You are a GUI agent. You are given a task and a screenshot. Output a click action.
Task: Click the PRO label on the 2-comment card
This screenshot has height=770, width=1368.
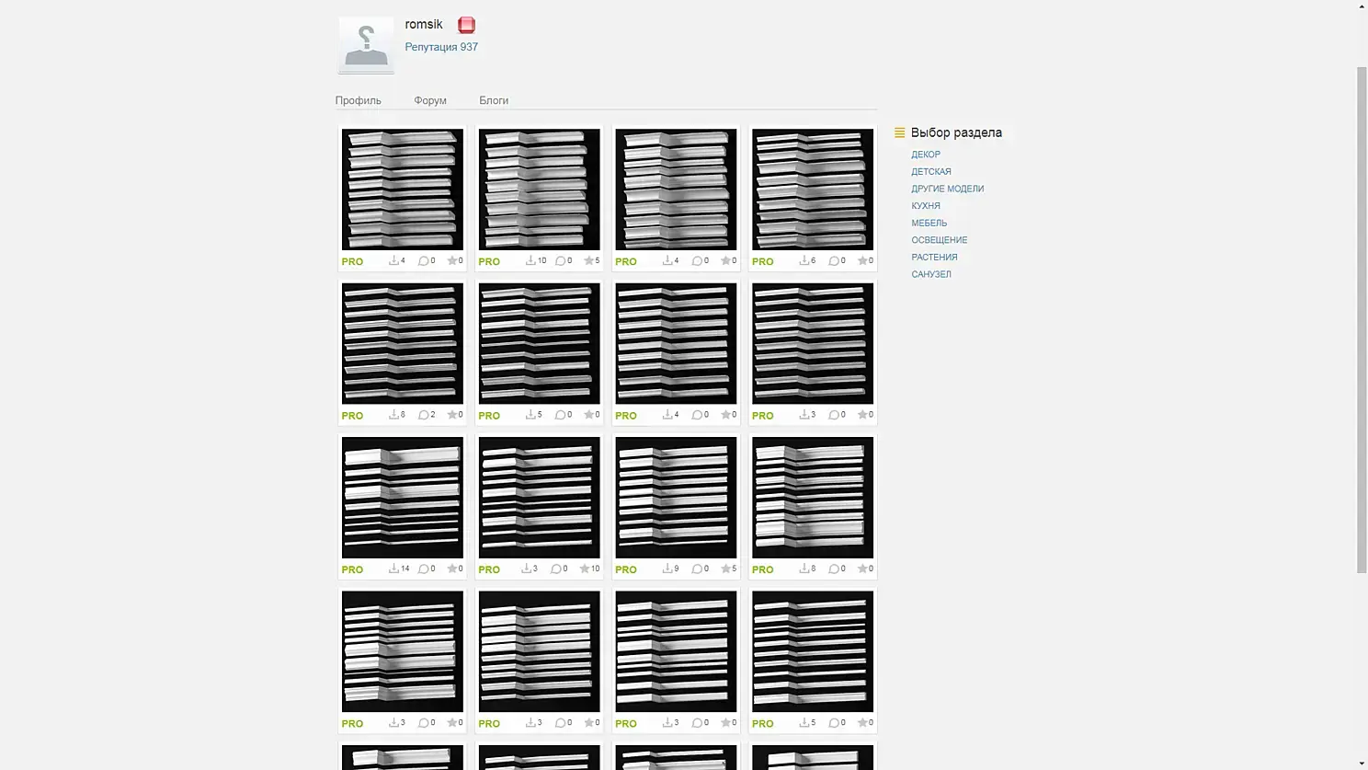[x=352, y=416]
